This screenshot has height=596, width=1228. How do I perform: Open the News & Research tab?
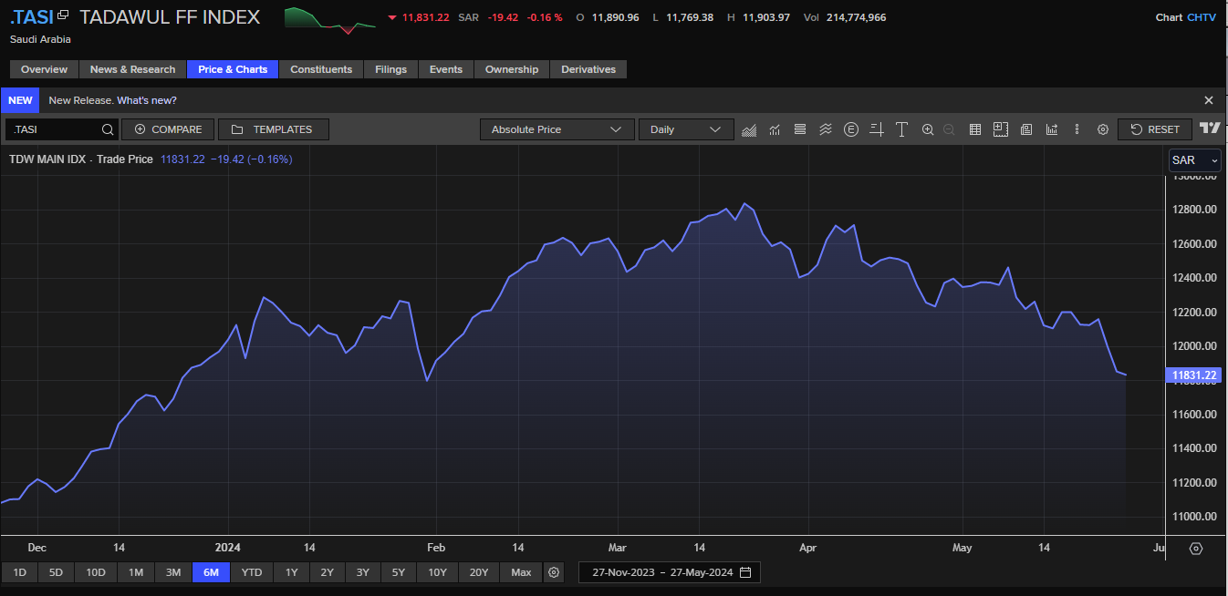point(132,69)
